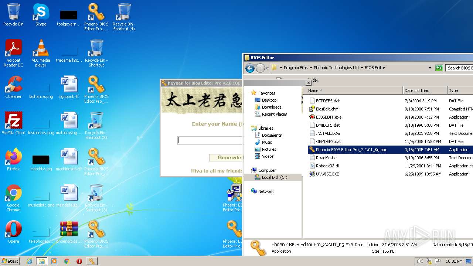The width and height of the screenshot is (473, 266).
Task: Select the phoenixbios WinRAR archive icon
Action: click(x=69, y=232)
